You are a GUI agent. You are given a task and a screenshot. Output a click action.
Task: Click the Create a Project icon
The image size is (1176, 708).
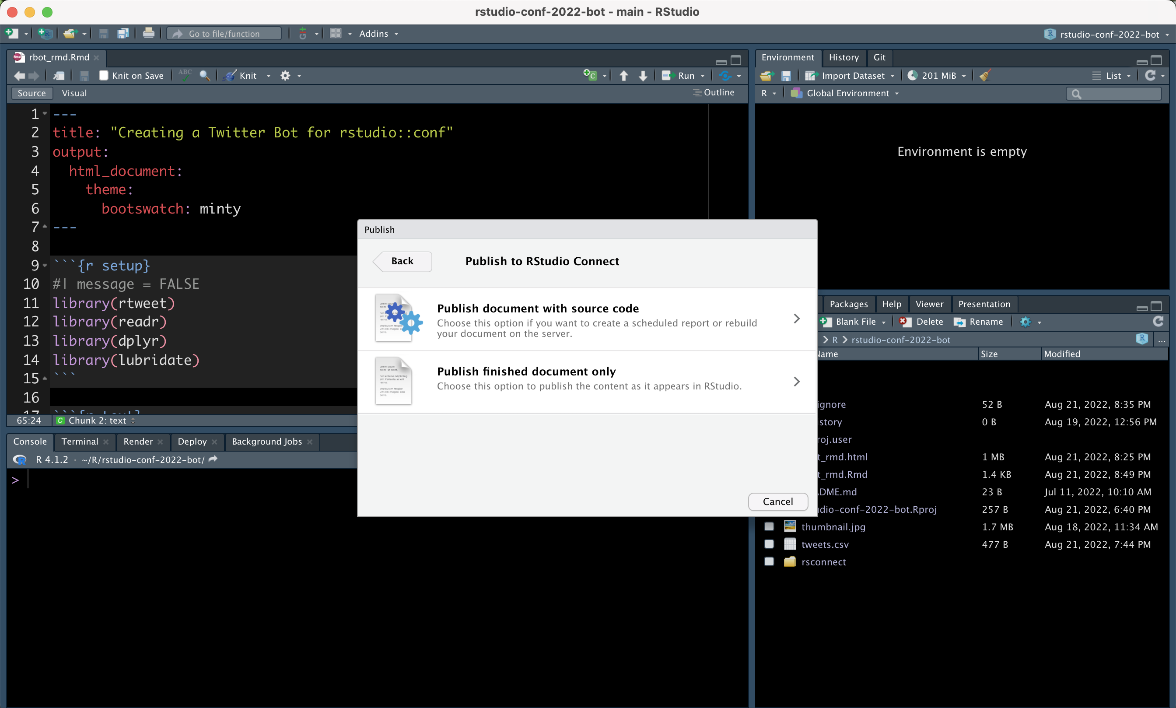pos(45,33)
